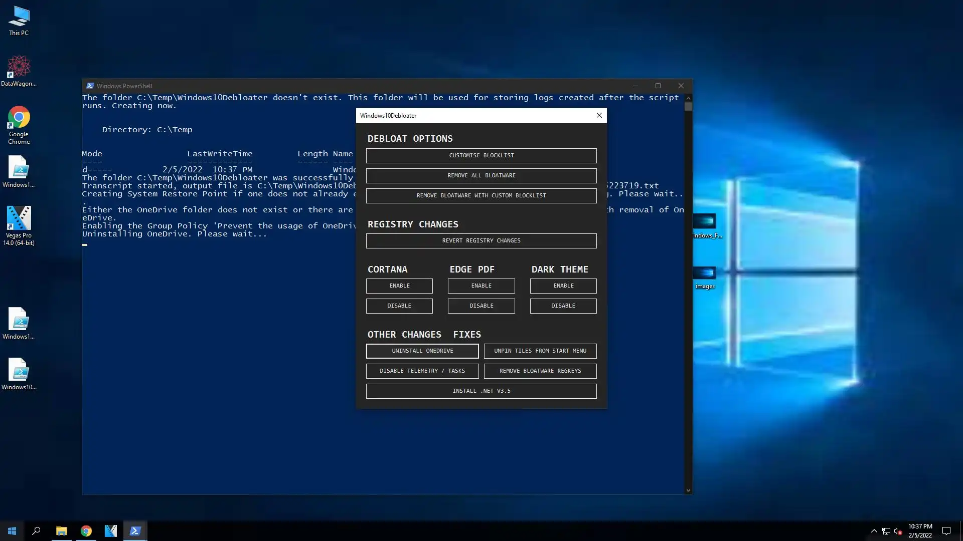
Task: Enable Cortana in the Debloater
Action: [399, 286]
